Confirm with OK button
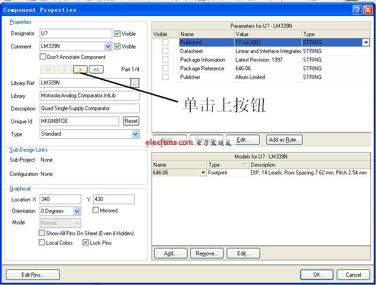This screenshot has width=376, height=285. point(317,274)
